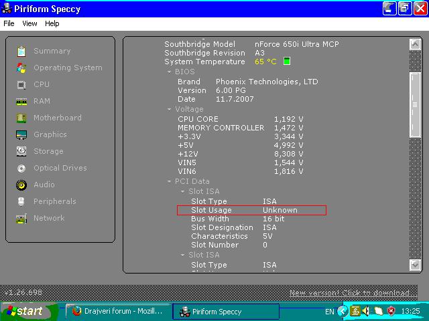Screen dimensions: 429x321
Task: Select the Motherboard section label
Action: coord(58,118)
